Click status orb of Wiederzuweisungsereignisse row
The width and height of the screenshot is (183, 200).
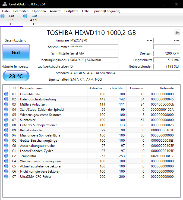pos(6,161)
